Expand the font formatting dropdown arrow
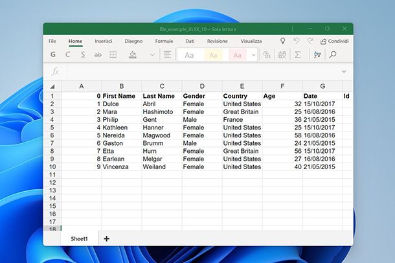Image resolution: width=395 pixels, height=263 pixels. (152, 54)
